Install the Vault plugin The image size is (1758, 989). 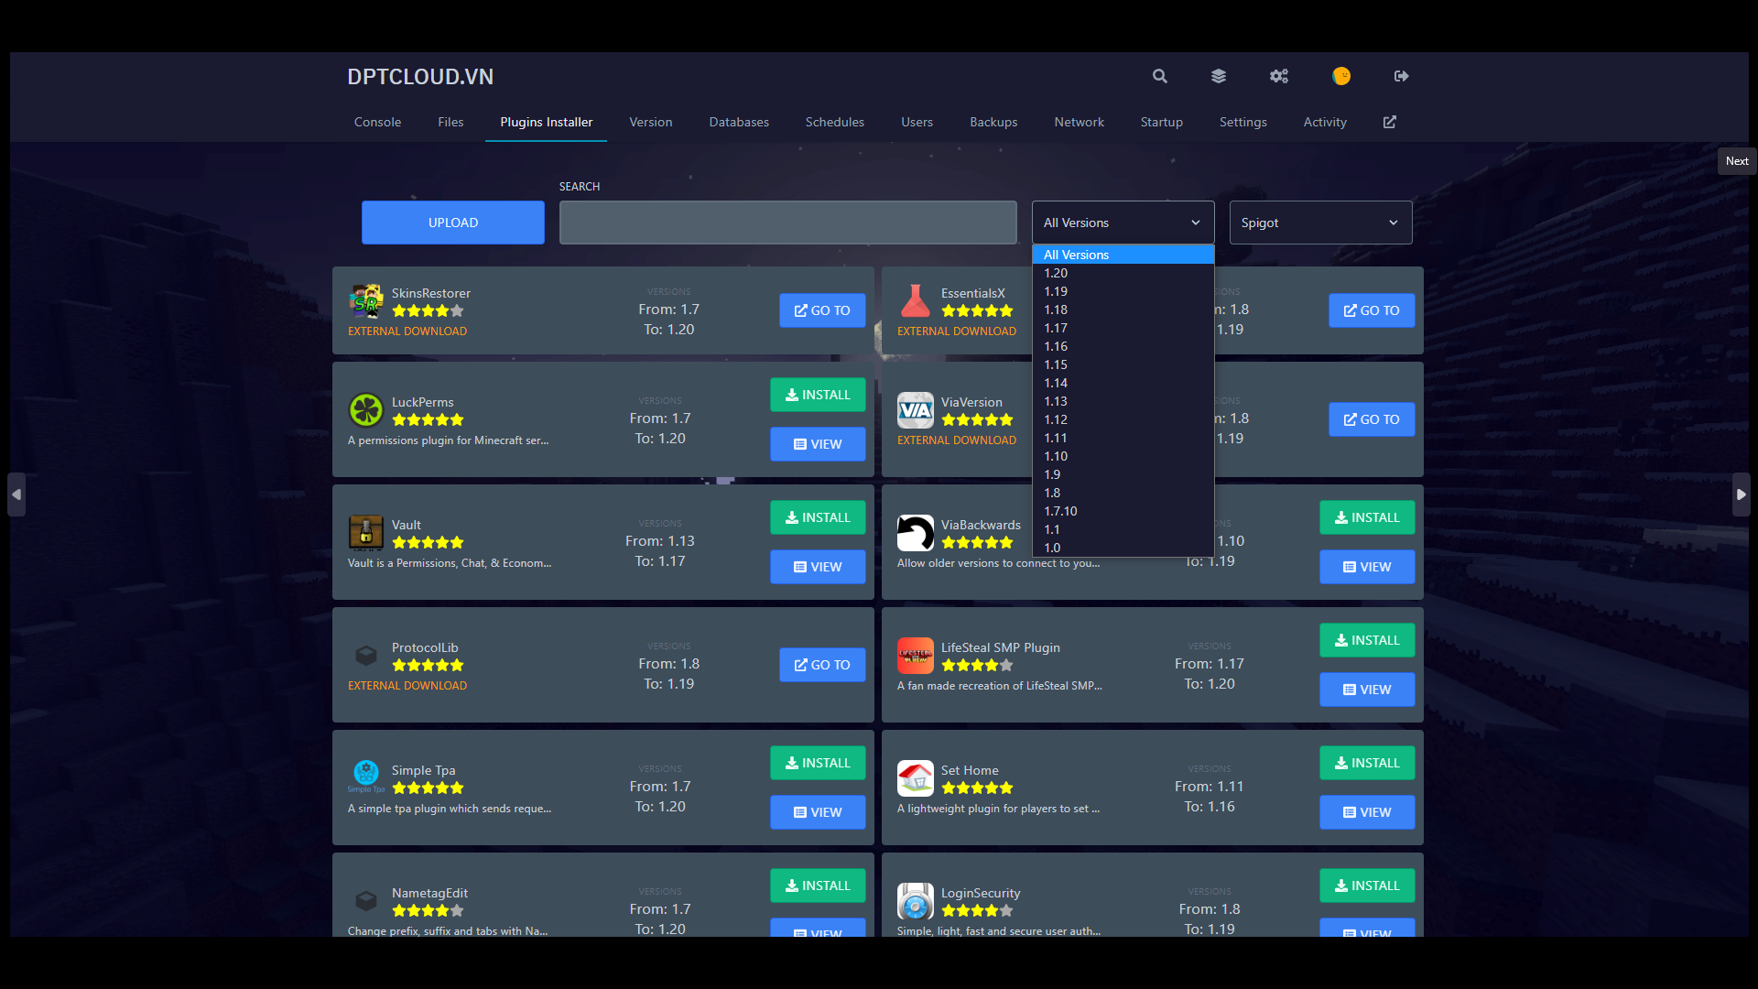[817, 517]
